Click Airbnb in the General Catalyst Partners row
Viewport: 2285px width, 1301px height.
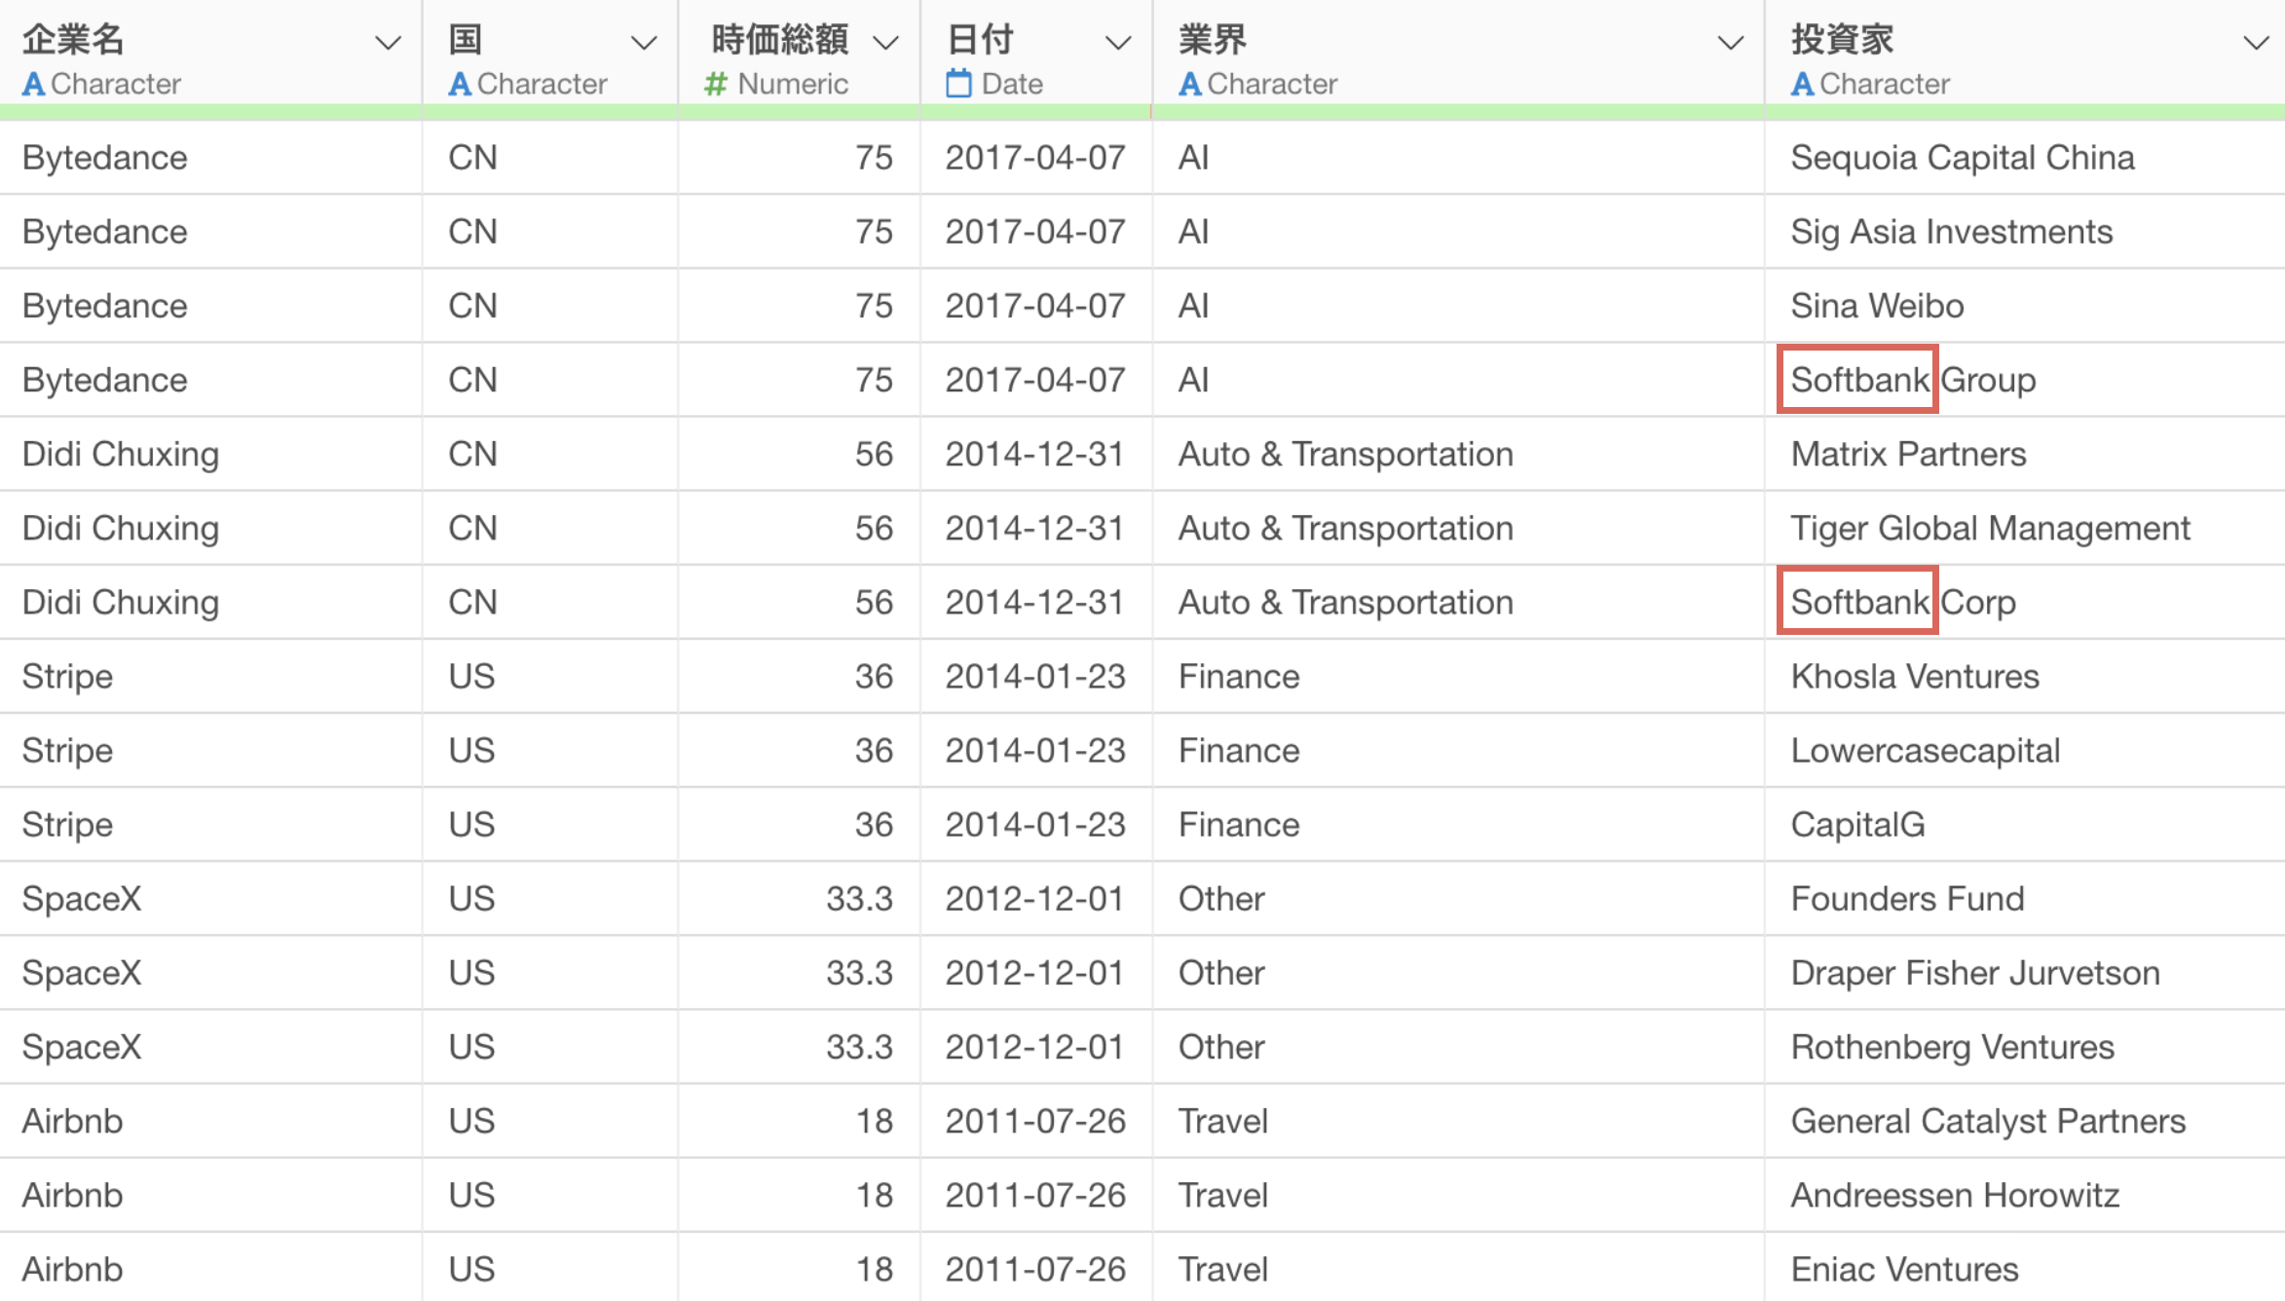[210, 1121]
